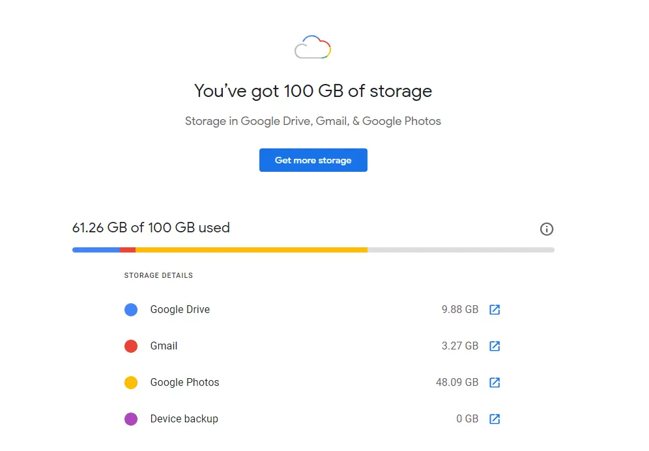
Task: Click the Google Photos row label
Action: [184, 382]
